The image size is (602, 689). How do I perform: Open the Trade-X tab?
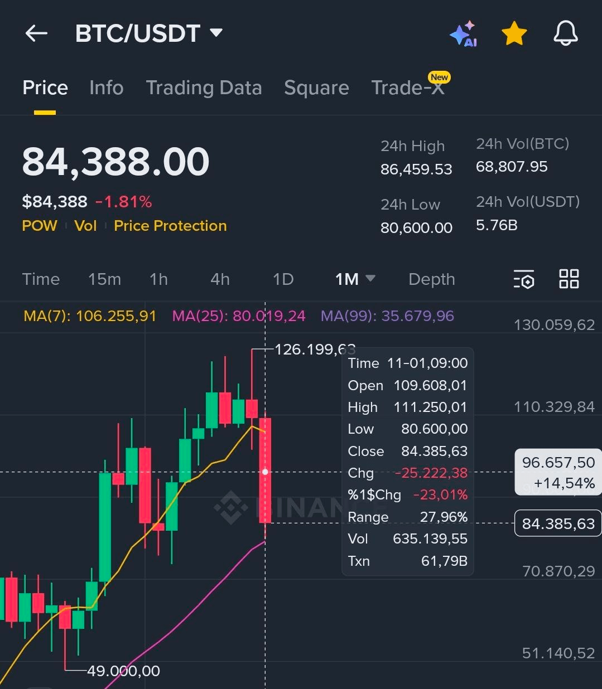coord(408,88)
